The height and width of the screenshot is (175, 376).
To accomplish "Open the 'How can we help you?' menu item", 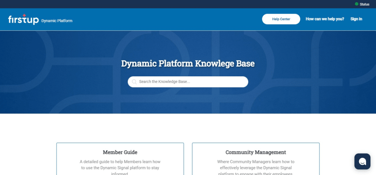I will [325, 19].
